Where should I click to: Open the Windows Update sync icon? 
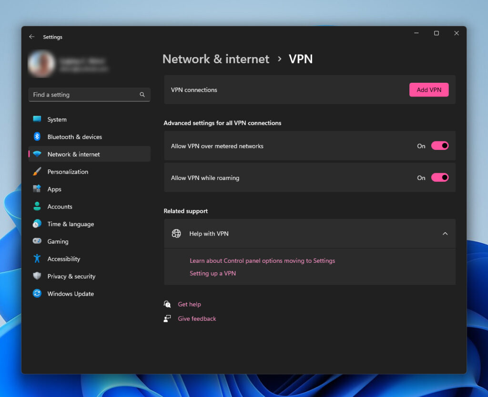pos(37,293)
